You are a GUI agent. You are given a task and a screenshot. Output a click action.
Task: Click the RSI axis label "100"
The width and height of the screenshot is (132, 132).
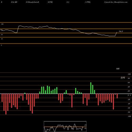[2, 24]
